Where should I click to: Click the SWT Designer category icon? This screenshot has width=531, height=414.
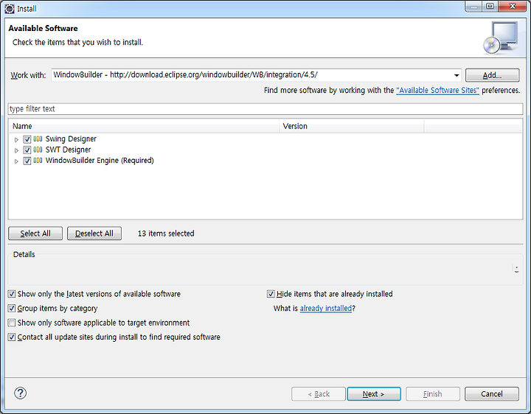click(38, 150)
